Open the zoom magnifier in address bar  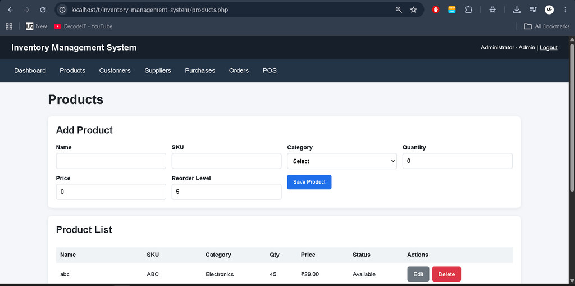tap(399, 10)
